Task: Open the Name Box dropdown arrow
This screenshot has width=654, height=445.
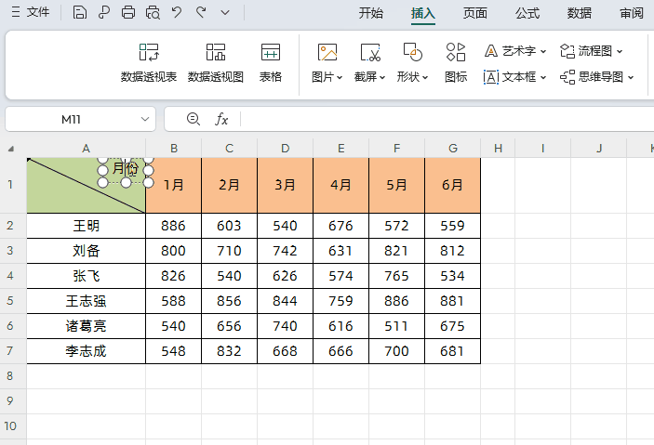Action: (x=145, y=119)
